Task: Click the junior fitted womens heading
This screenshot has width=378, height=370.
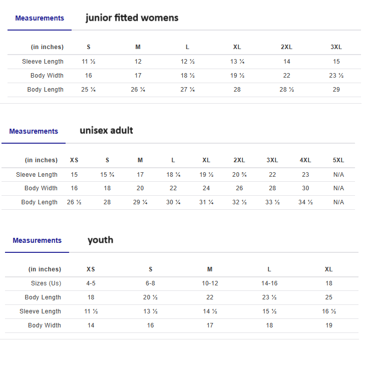Action: (132, 18)
